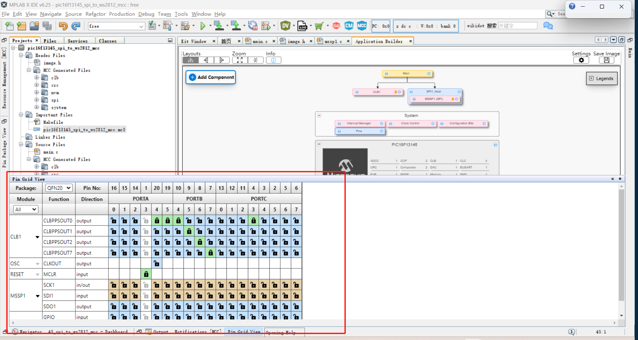Viewport: 638px width, 340px height.
Task: Toggle SCK1 lock on PORTC pin 0
Action: (221, 285)
